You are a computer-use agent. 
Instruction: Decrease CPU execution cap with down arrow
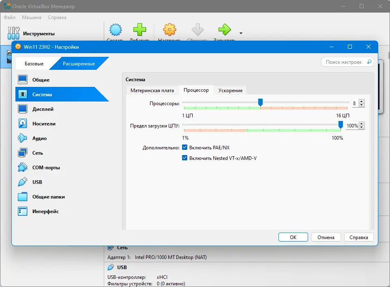(362, 127)
